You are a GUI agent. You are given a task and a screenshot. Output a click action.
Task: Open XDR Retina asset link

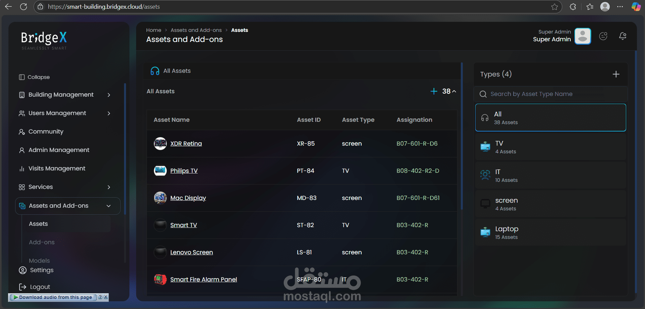coord(186,144)
